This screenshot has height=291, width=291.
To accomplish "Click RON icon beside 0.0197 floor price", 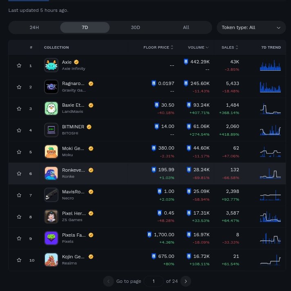I will [x=154, y=83].
